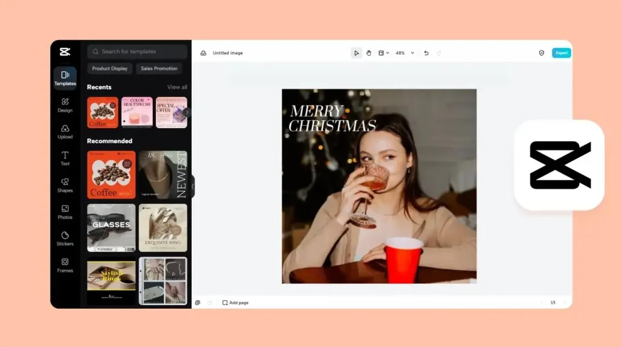Click the Export button
This screenshot has width=621, height=347.
(561, 53)
